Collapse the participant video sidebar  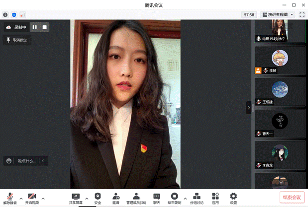click(249, 107)
